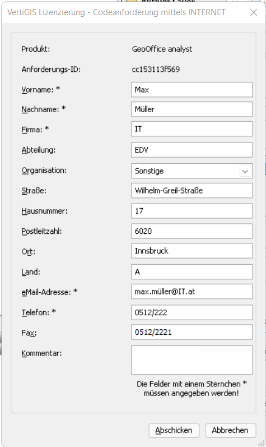Click the Fax label
266x447 pixels.
point(29,333)
